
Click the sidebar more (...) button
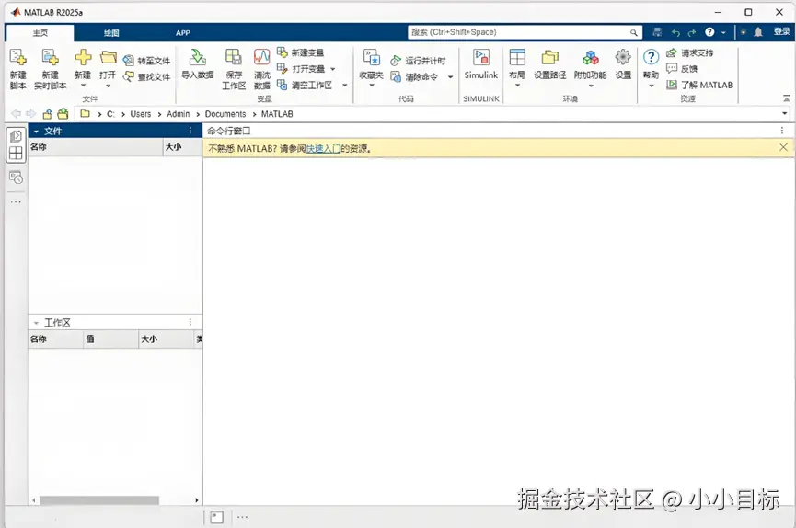pyautogui.click(x=16, y=202)
